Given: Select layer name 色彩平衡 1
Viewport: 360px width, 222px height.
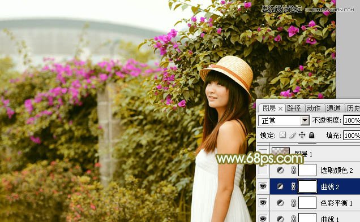Looking at the screenshot, I should [336, 203].
